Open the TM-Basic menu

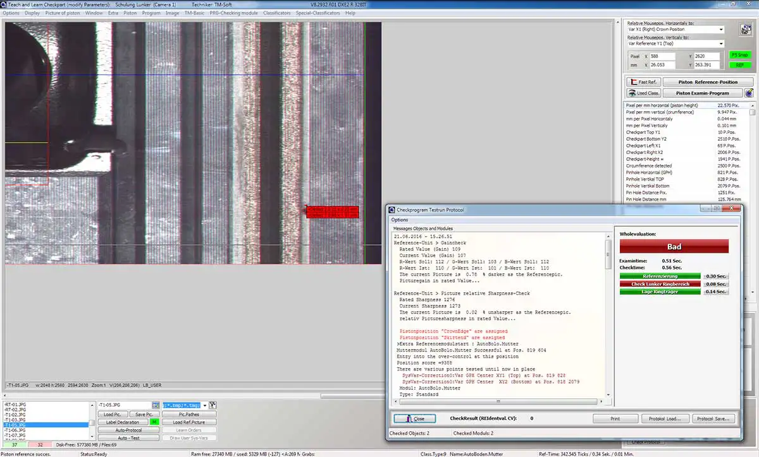coord(194,13)
